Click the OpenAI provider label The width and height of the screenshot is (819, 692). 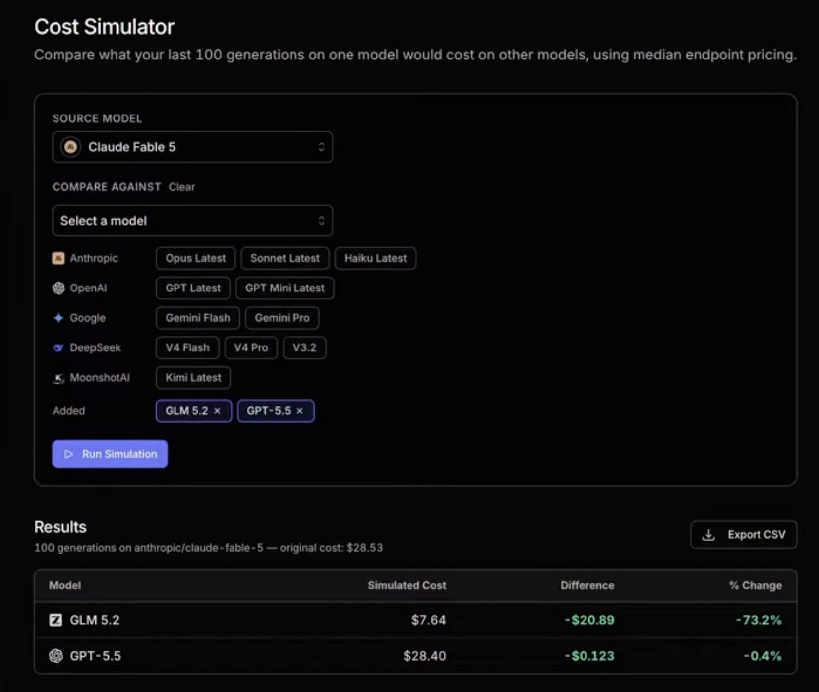pos(88,288)
